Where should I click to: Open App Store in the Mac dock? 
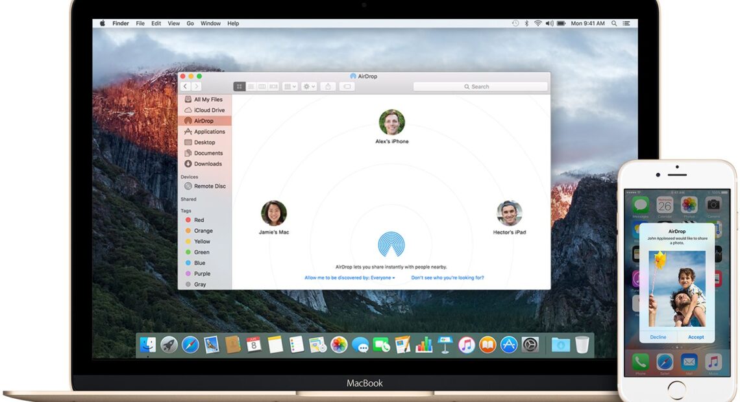pos(509,345)
